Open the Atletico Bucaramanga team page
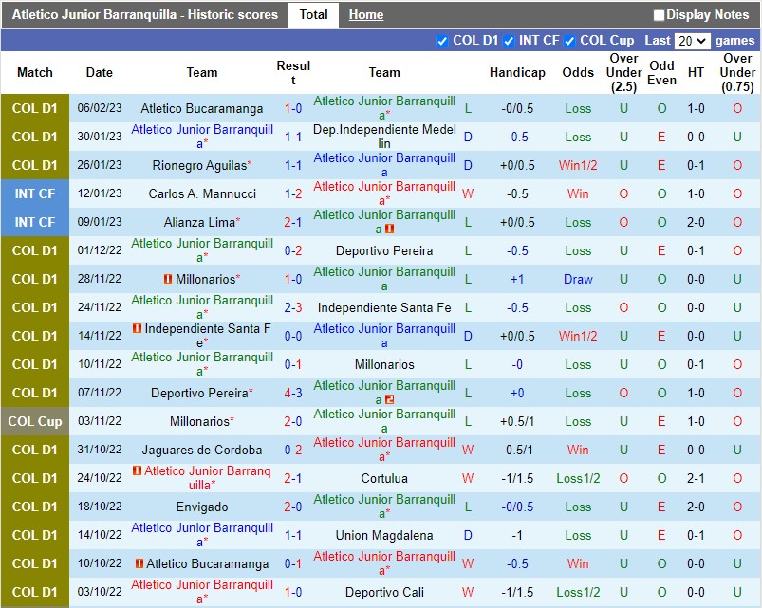This screenshot has width=762, height=608. point(201,108)
